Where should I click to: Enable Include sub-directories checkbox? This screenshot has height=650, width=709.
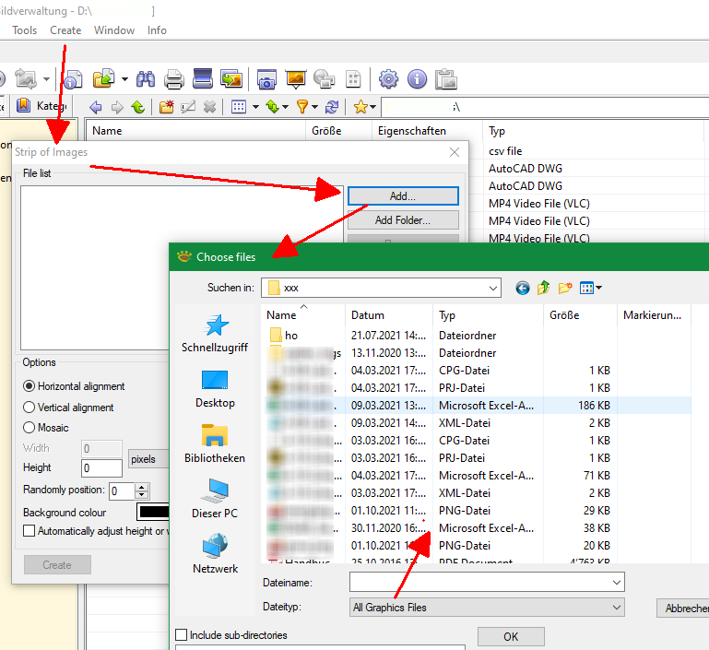pyautogui.click(x=182, y=635)
